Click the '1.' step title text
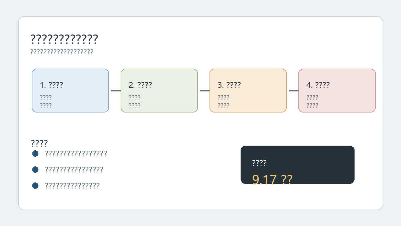This screenshot has height=226, width=401. [x=51, y=85]
